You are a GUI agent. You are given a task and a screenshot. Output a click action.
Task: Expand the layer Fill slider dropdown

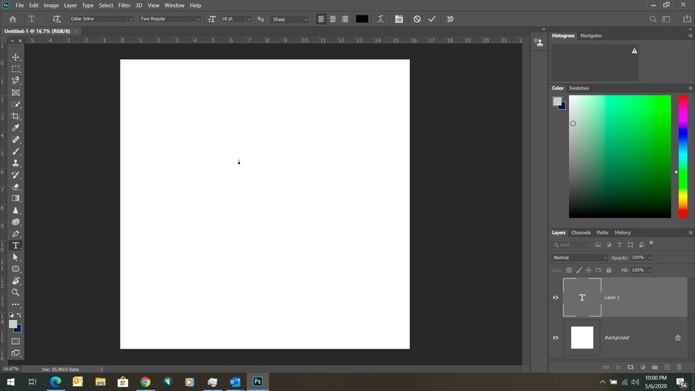650,270
